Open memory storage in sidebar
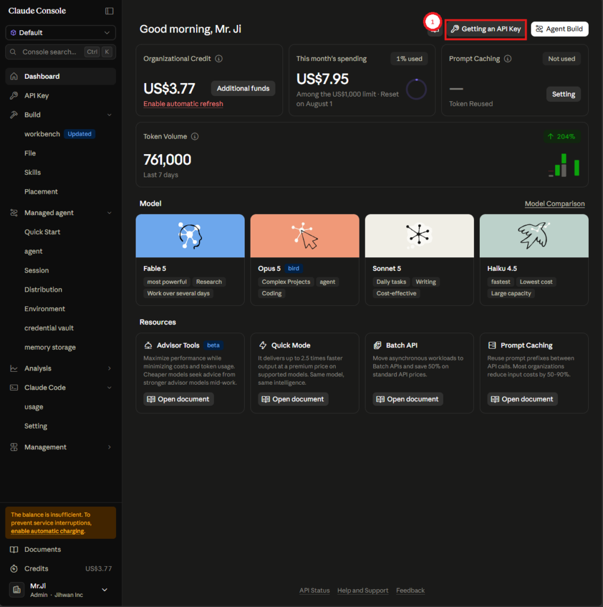Screen dimensions: 603x607 coord(50,347)
